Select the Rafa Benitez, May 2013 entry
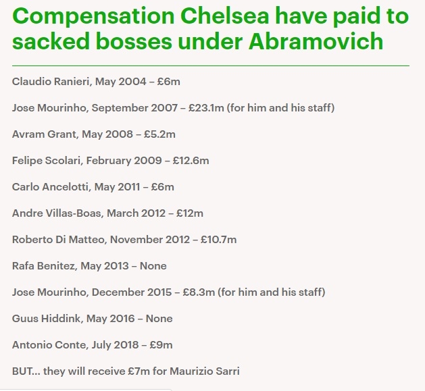Screen dimensions: 425x391 click(89, 266)
